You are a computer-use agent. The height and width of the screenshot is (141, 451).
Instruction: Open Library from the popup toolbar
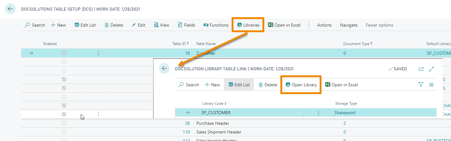[301, 85]
